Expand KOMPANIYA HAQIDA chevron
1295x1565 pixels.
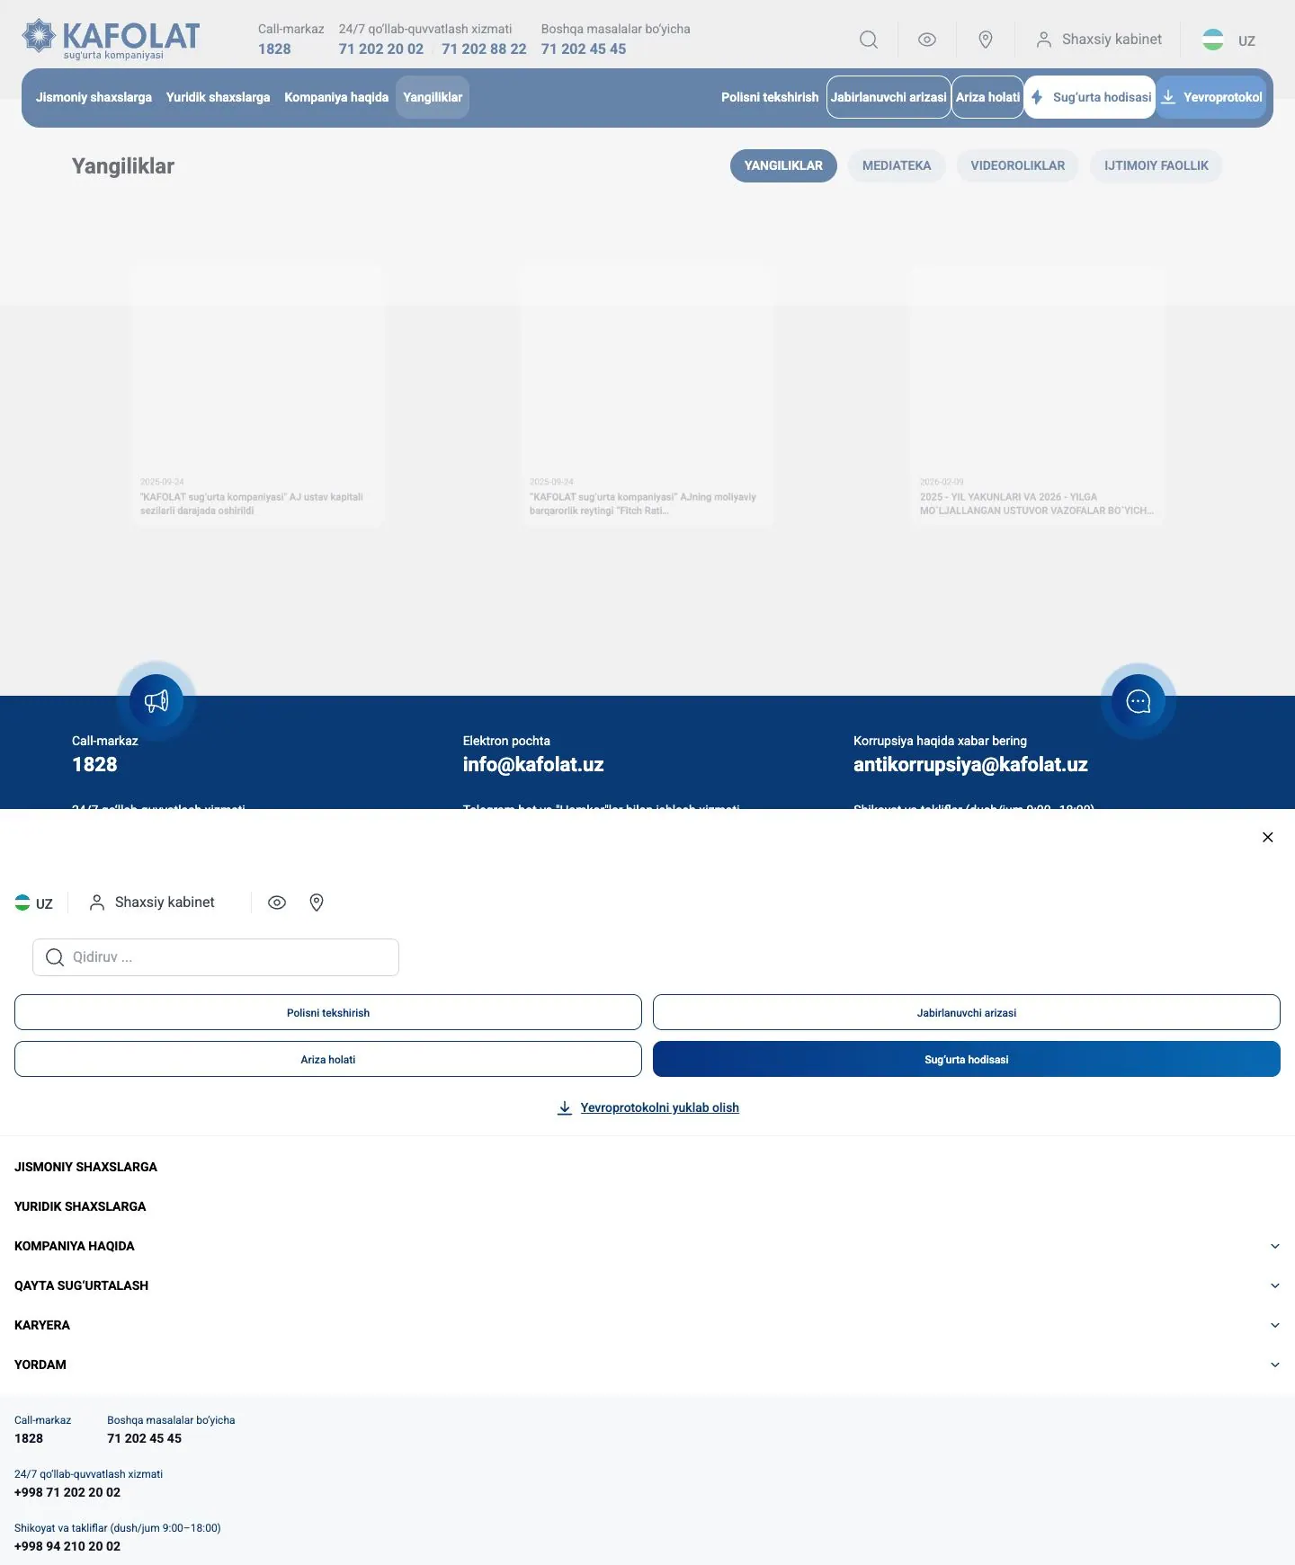click(x=1275, y=1246)
